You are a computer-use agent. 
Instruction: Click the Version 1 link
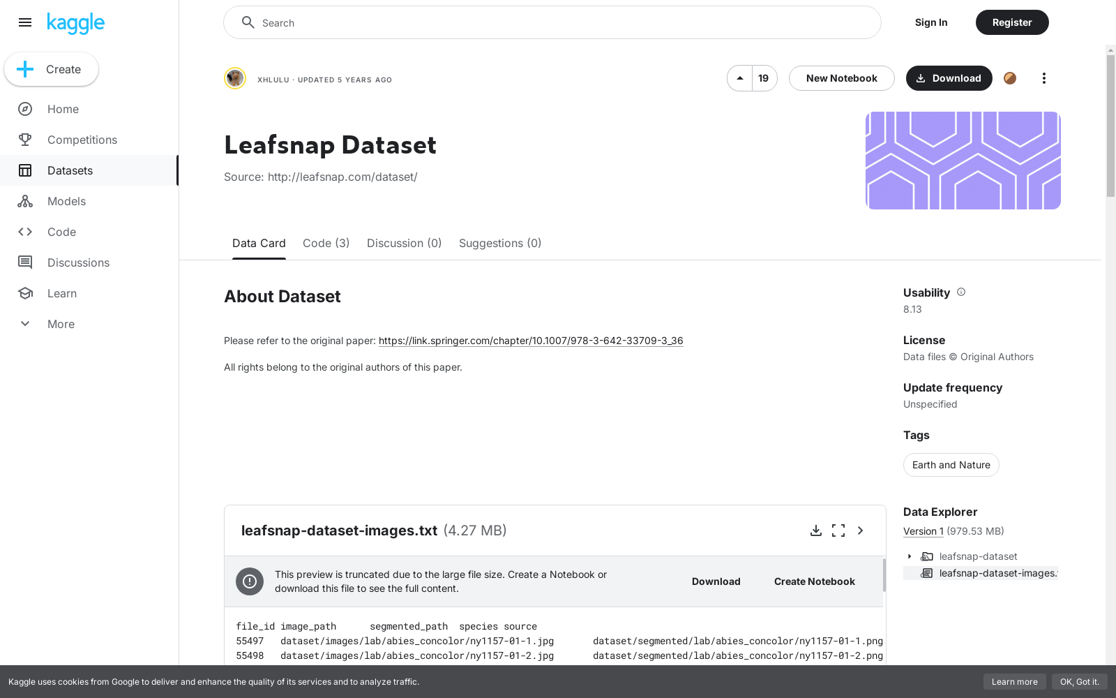(x=923, y=531)
